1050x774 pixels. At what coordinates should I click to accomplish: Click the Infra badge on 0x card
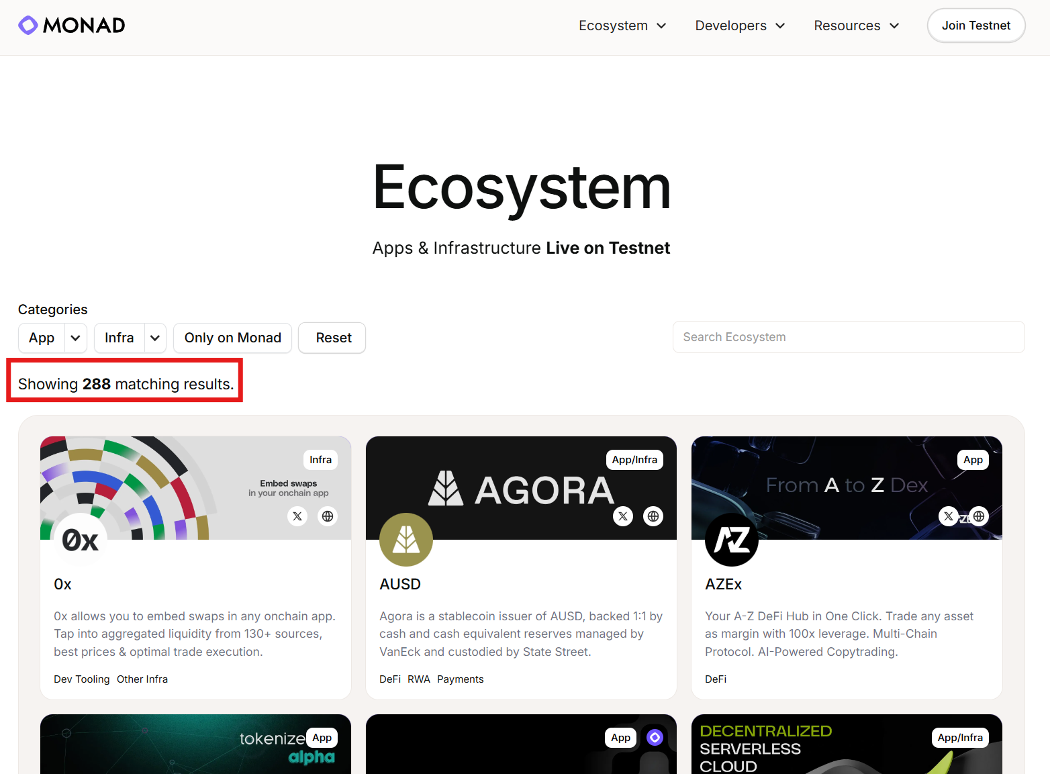pyautogui.click(x=320, y=460)
